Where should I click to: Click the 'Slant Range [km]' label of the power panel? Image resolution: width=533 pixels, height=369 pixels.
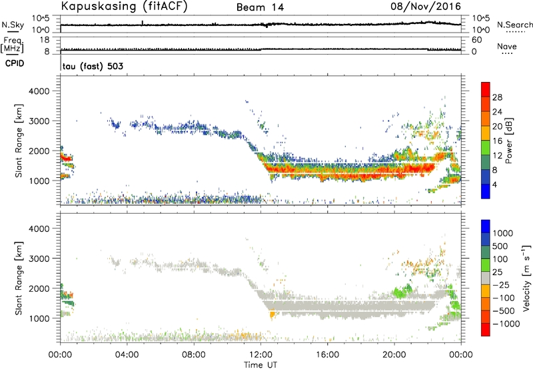[19, 141]
